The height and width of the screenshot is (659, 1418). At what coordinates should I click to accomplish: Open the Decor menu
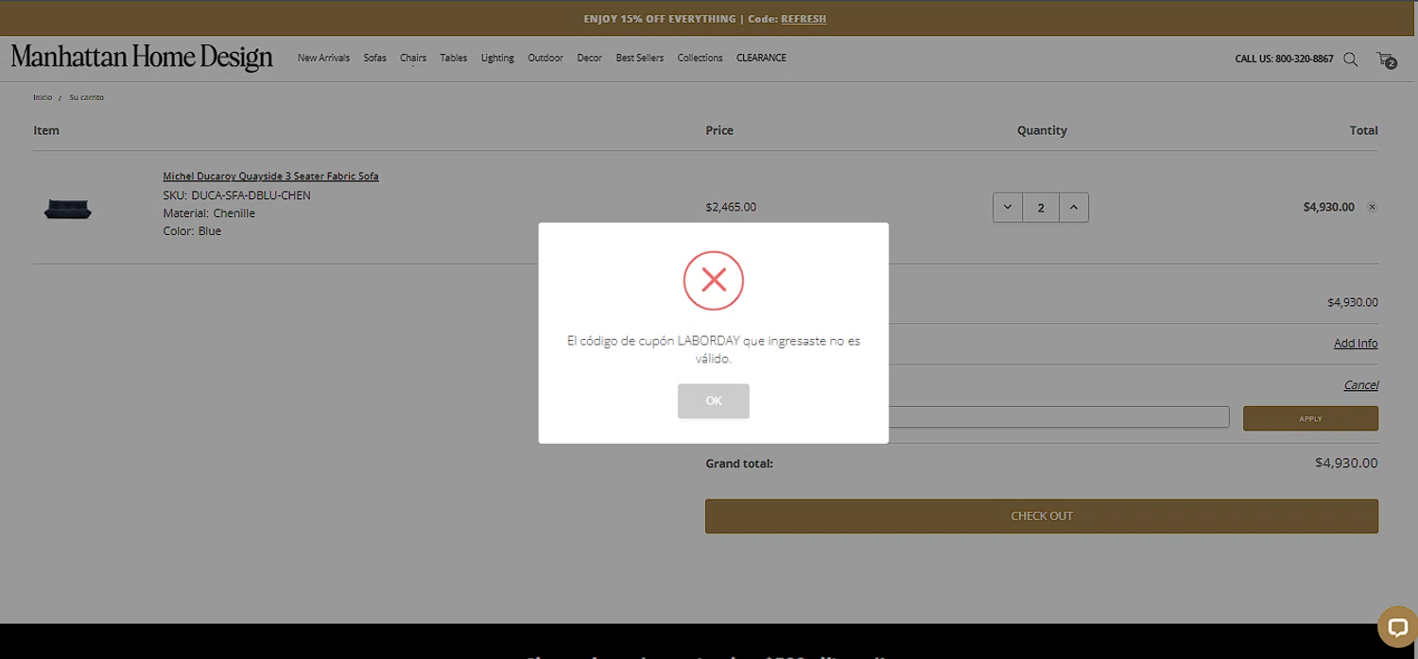pos(590,58)
